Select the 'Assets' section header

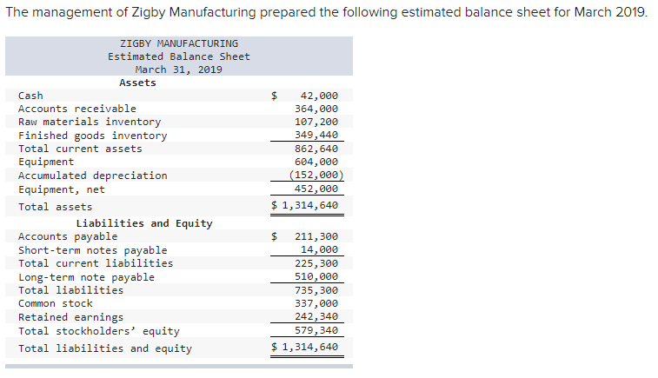click(137, 83)
